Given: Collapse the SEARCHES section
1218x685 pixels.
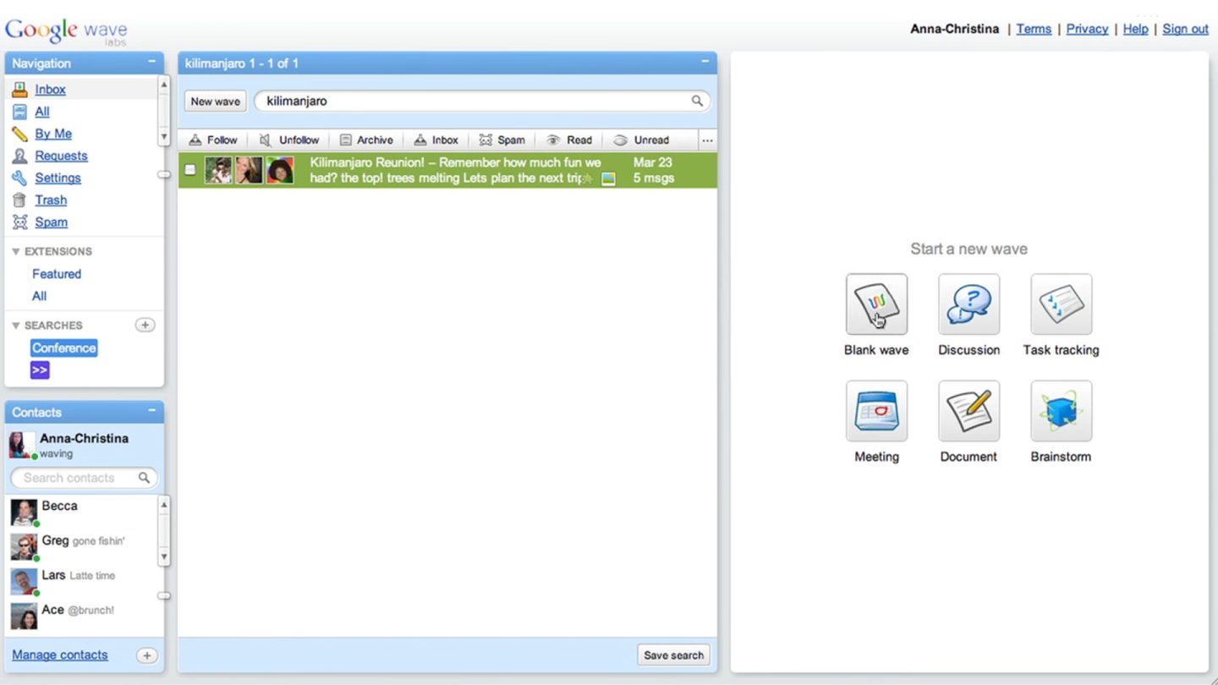Looking at the screenshot, I should pyautogui.click(x=16, y=326).
